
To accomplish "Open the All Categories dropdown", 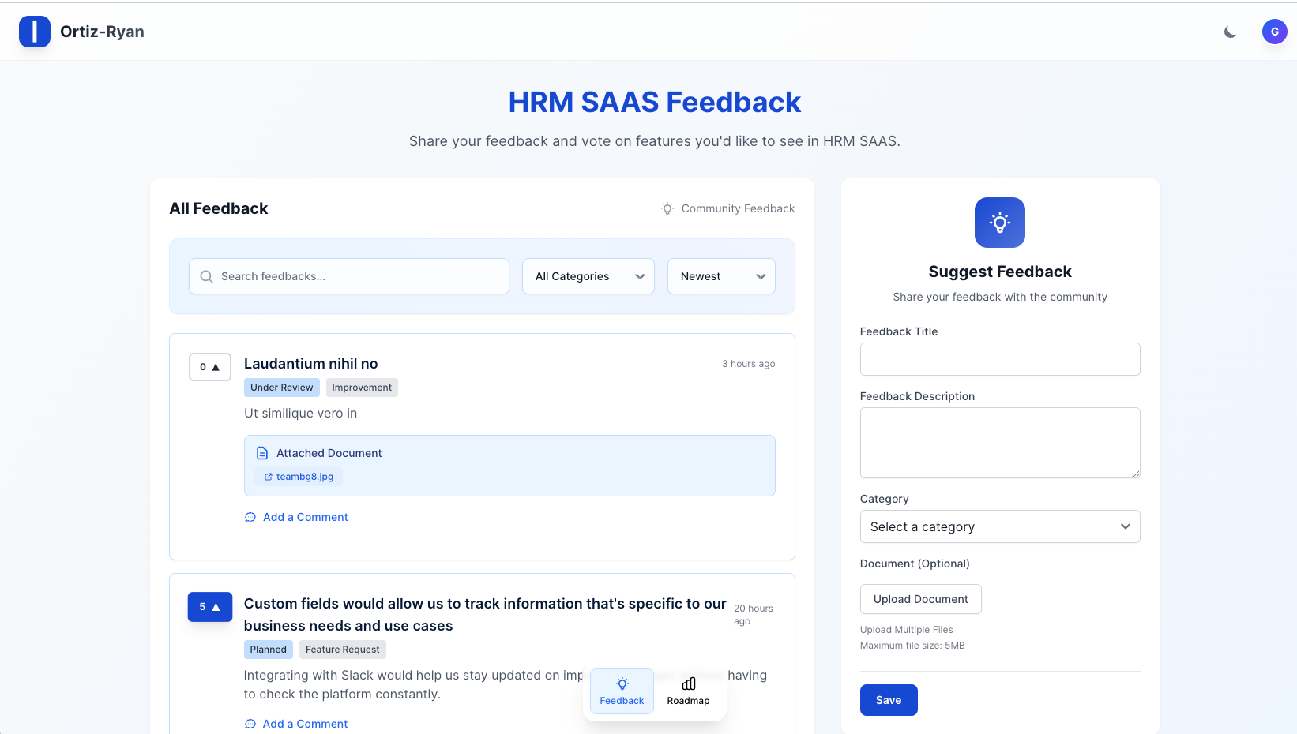I will (588, 276).
